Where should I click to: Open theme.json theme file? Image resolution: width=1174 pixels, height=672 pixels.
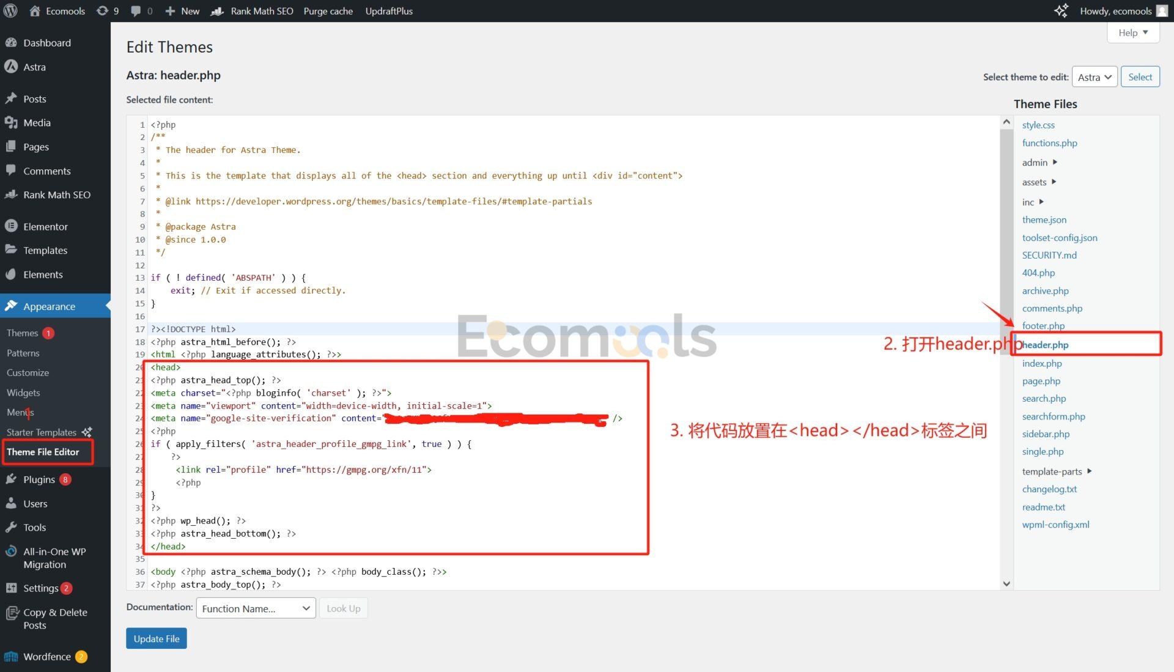pyautogui.click(x=1044, y=220)
